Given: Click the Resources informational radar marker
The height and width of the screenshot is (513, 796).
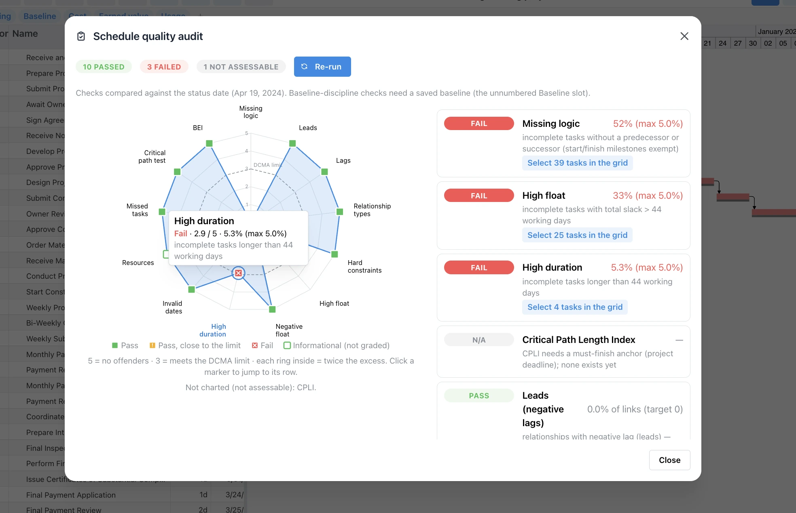Looking at the screenshot, I should coord(166,254).
